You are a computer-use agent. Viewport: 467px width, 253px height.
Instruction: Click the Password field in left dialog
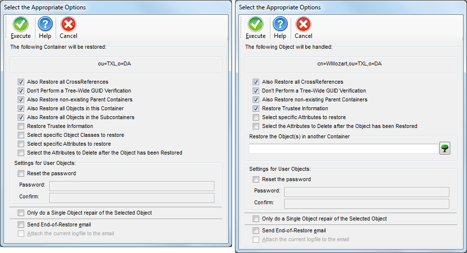click(x=132, y=186)
